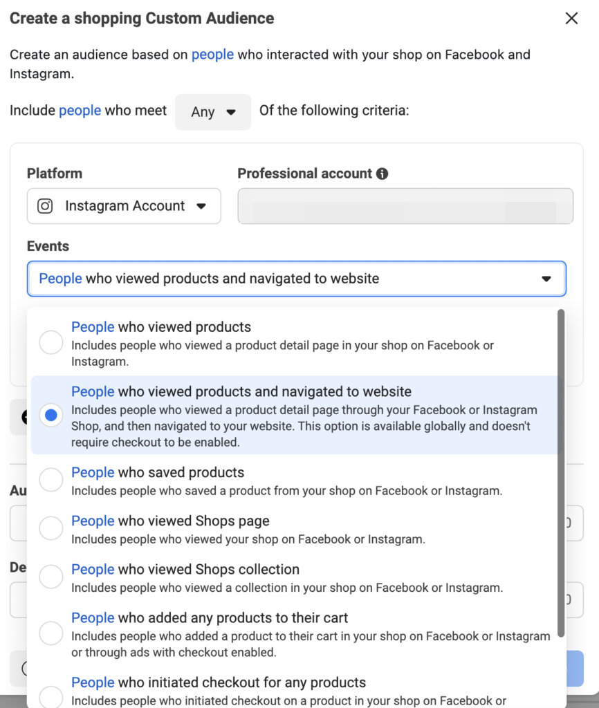599x708 pixels.
Task: Click the Professional account field
Action: (405, 205)
